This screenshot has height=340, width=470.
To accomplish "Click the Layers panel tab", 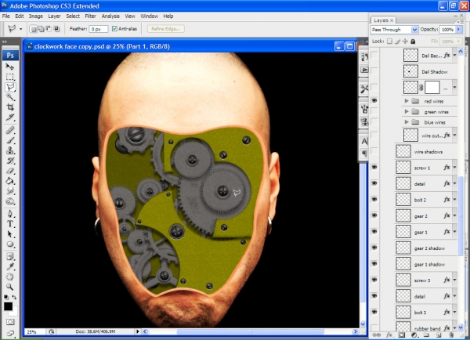I will click(383, 20).
